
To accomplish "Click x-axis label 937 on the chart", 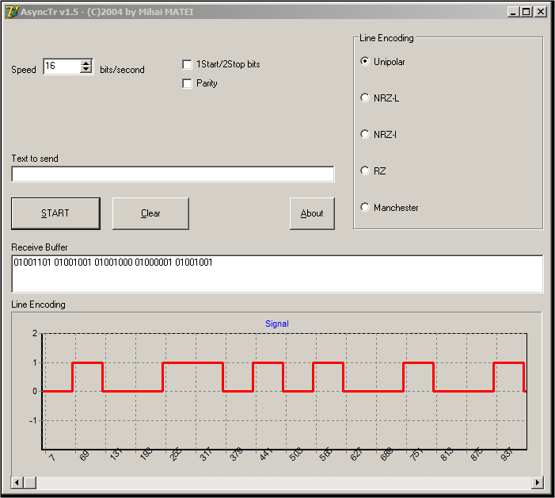I will [x=507, y=454].
